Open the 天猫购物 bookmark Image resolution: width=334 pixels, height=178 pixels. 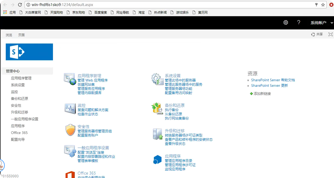pyautogui.click(x=54, y=12)
